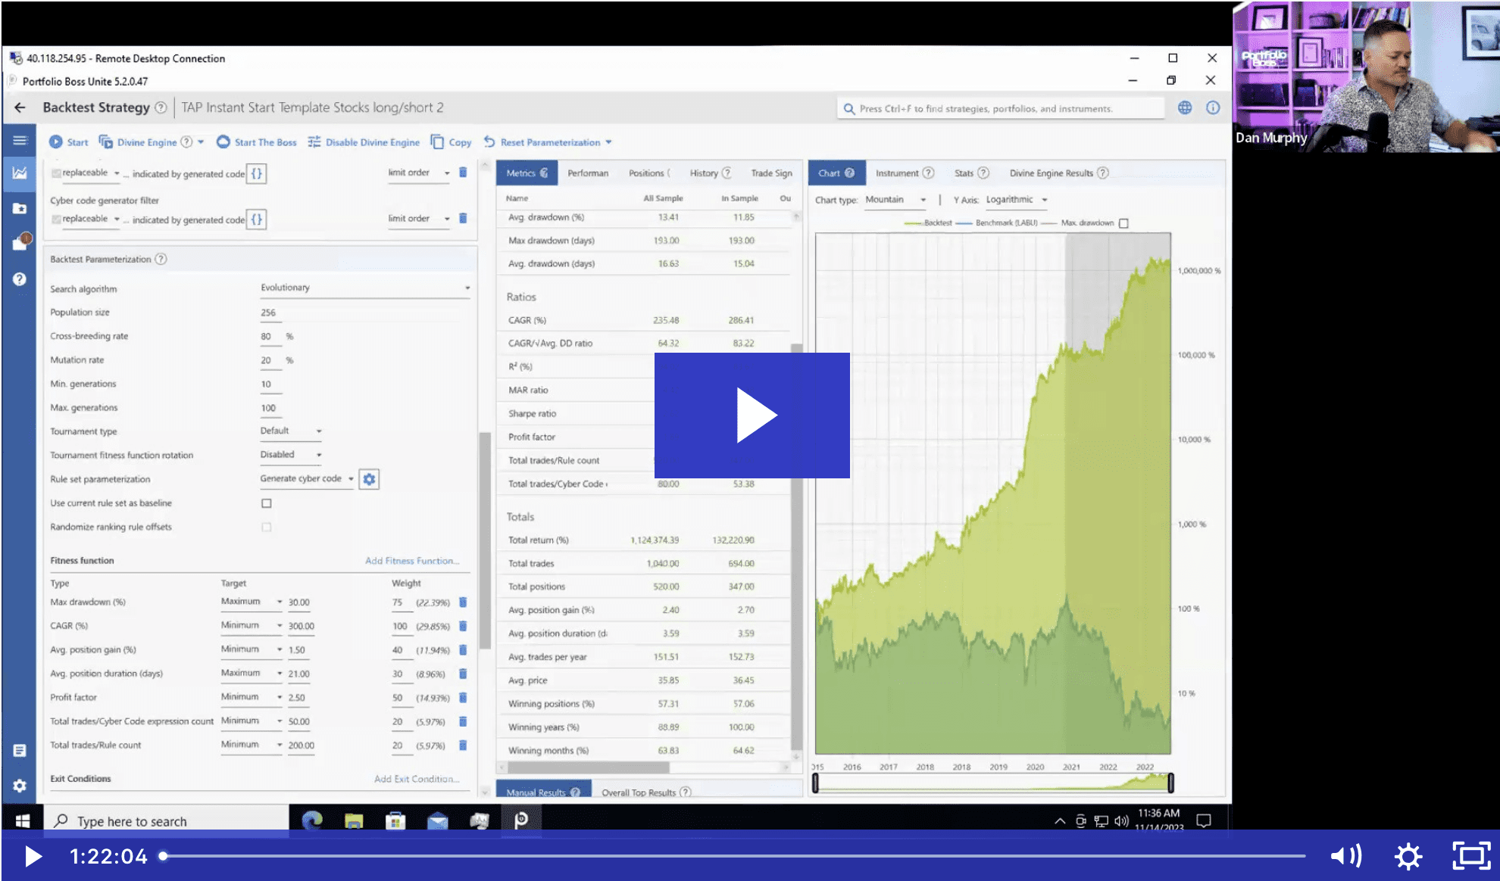Viewport: 1500px width, 881px height.
Task: Delete the Max drawdown fitness function
Action: click(463, 602)
